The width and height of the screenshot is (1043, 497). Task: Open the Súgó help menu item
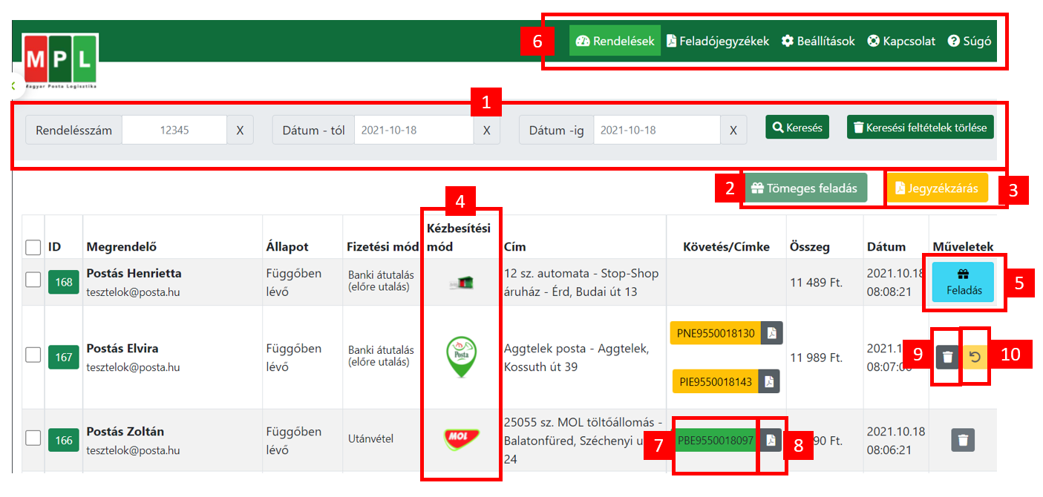(x=970, y=41)
